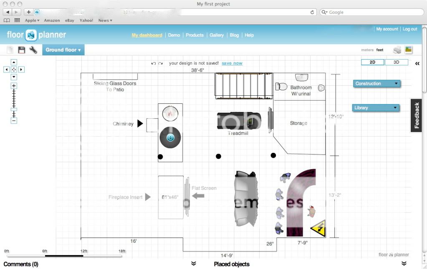Switch to 2D view

point(373,62)
